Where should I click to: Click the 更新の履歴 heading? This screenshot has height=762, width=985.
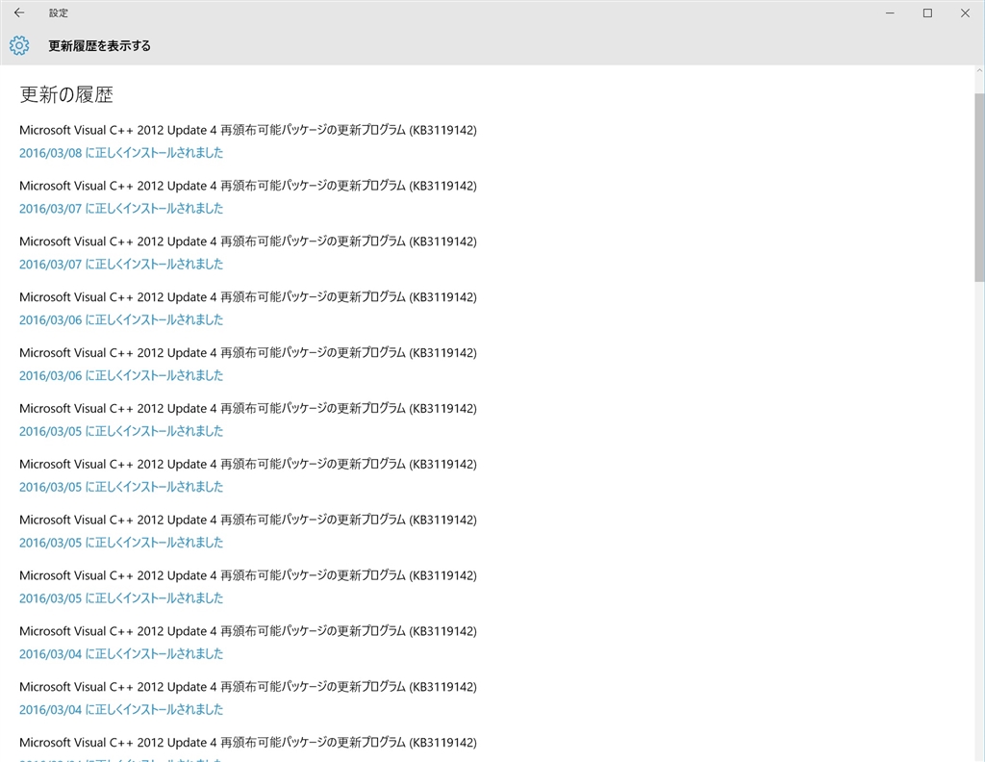(x=66, y=95)
